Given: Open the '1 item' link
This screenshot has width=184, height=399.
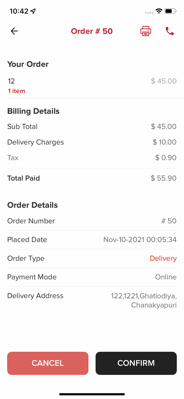Looking at the screenshot, I should pyautogui.click(x=16, y=91).
